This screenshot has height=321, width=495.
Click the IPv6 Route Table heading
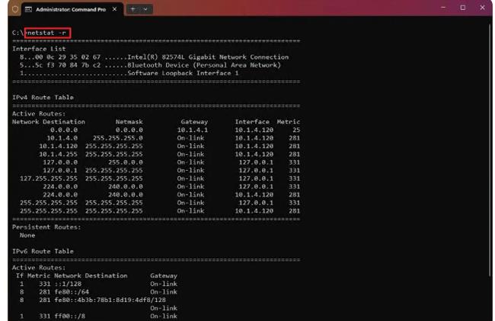click(x=43, y=251)
